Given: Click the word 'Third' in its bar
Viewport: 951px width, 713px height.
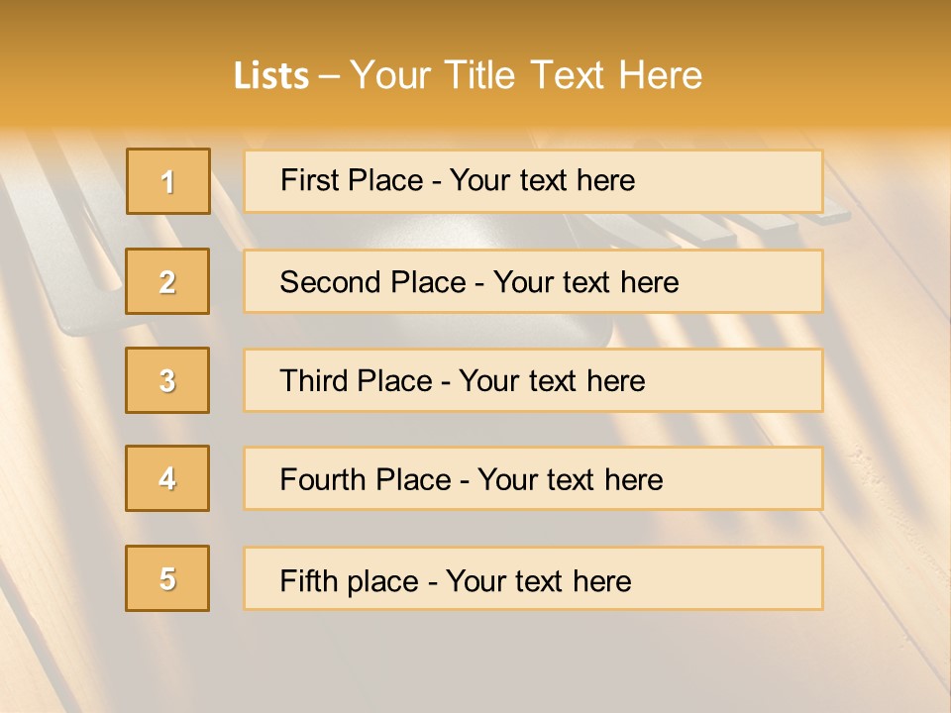Looking at the screenshot, I should click(x=315, y=381).
